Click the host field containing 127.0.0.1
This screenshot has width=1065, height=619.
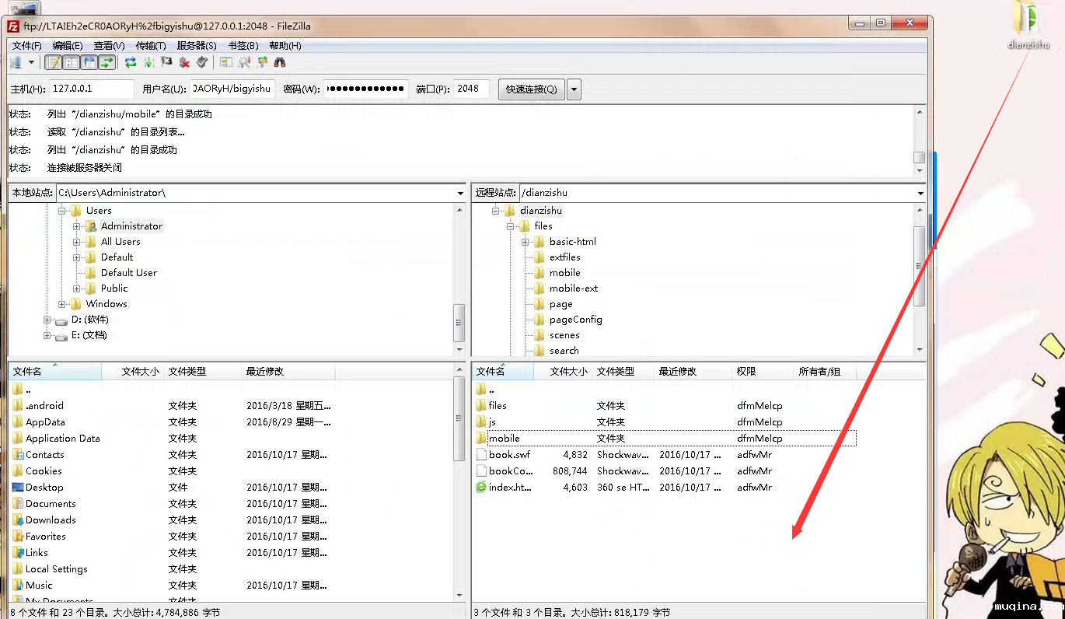tap(91, 89)
